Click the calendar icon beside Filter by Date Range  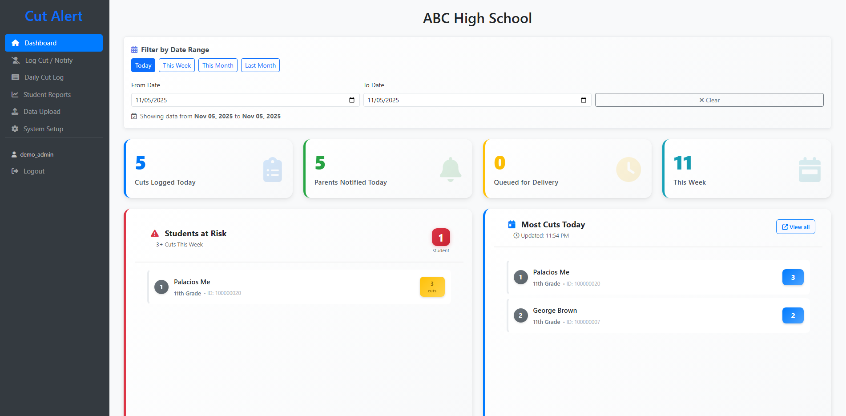coord(134,49)
